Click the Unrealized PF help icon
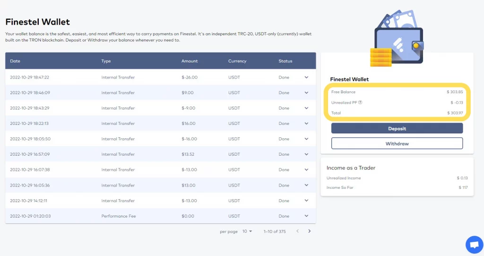Viewport: 484px width, 256px height. click(360, 102)
